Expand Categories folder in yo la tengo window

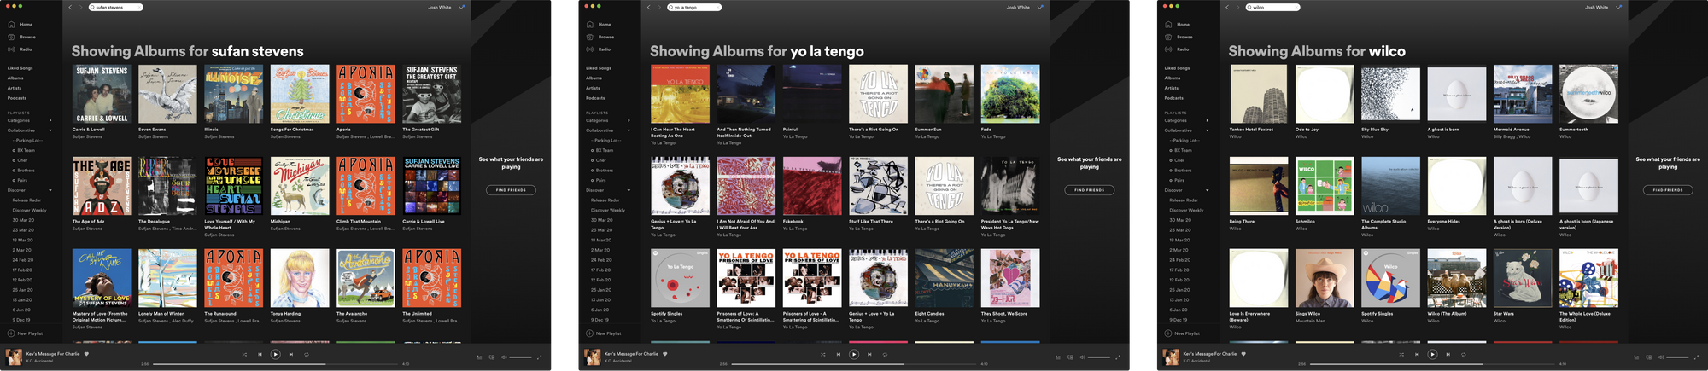629,120
